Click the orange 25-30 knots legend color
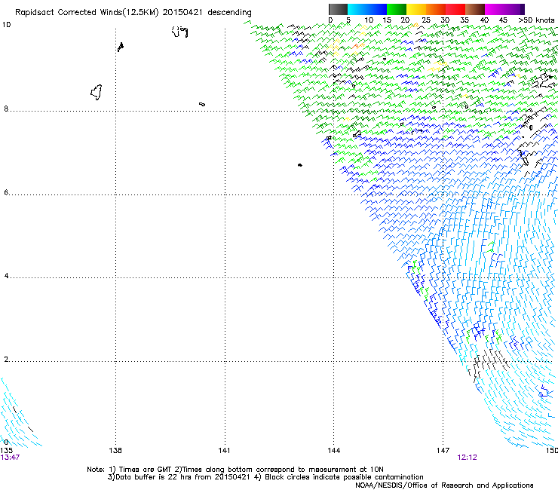The width and height of the screenshot is (558, 490). pyautogui.click(x=436, y=9)
